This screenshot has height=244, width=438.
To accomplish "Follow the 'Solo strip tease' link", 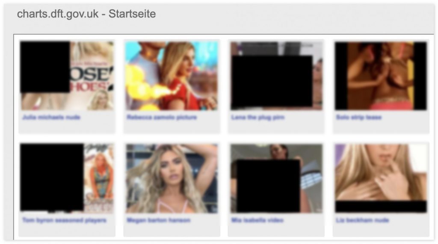I will [359, 117].
